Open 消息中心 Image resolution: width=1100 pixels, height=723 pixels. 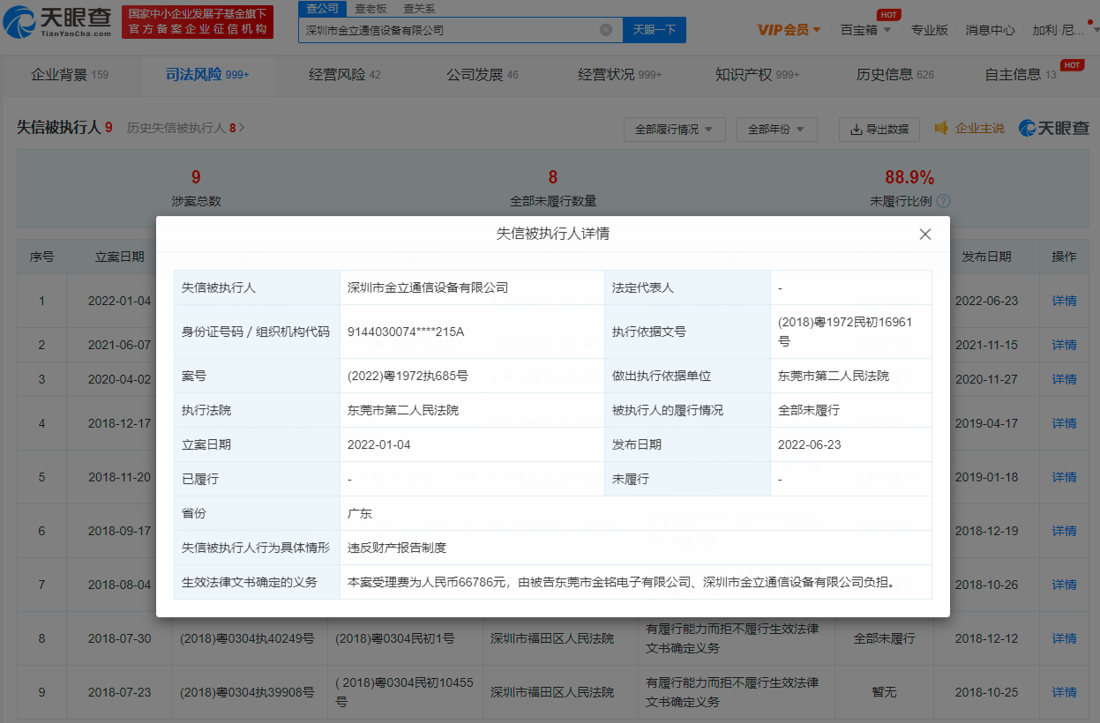click(x=990, y=30)
